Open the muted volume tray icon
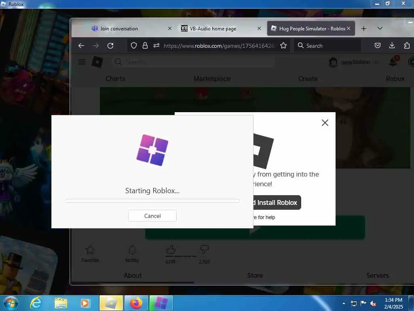414x311 pixels. click(x=373, y=304)
